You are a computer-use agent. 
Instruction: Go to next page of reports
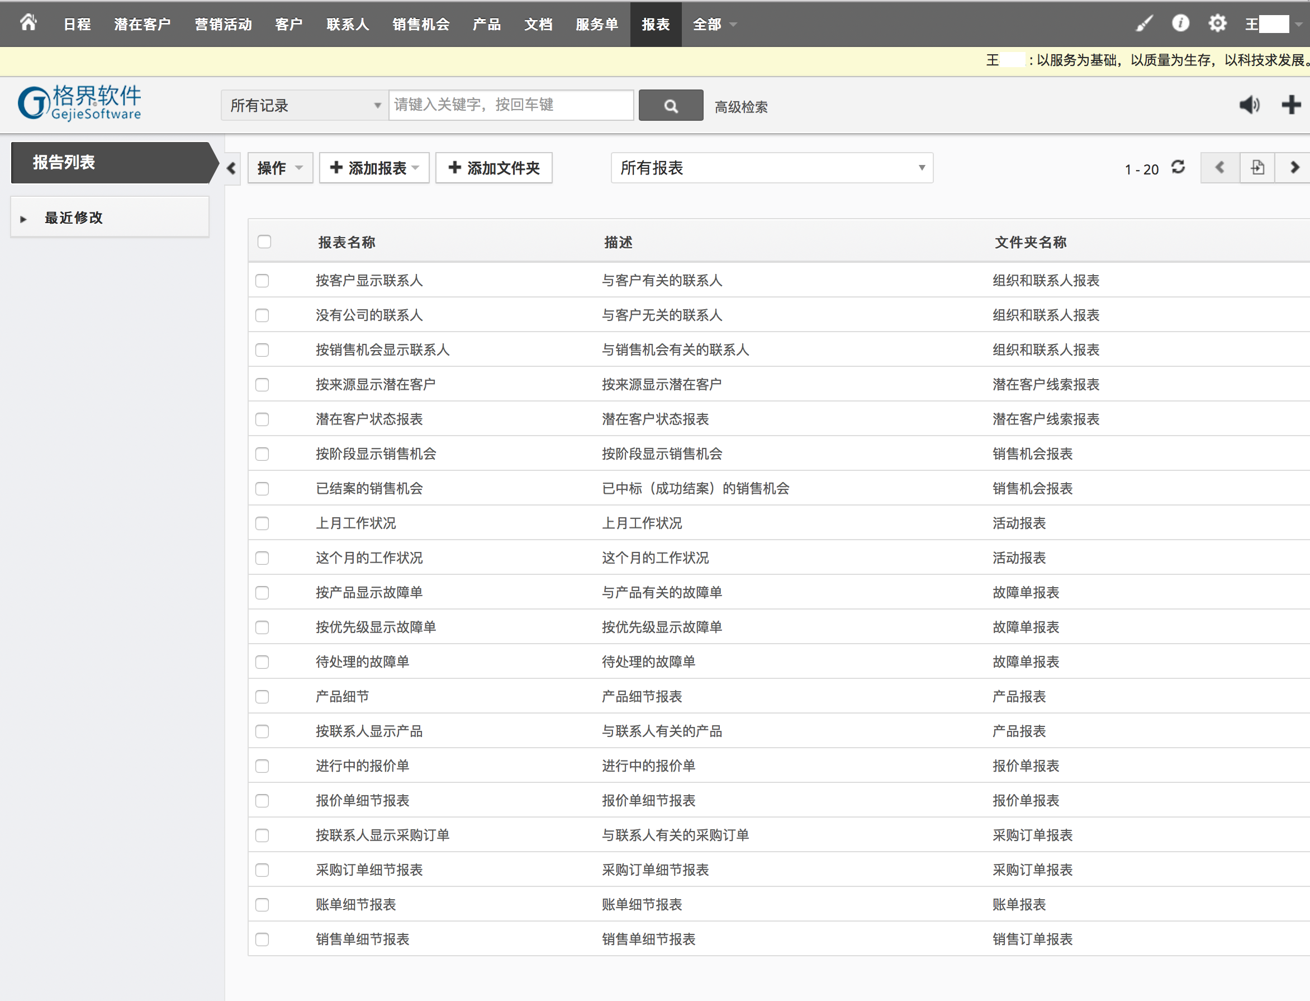click(x=1293, y=167)
